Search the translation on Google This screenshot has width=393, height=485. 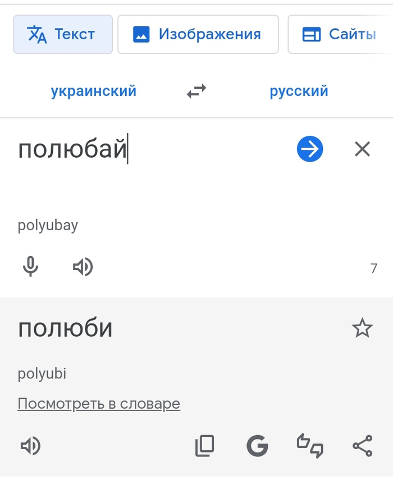(x=257, y=446)
